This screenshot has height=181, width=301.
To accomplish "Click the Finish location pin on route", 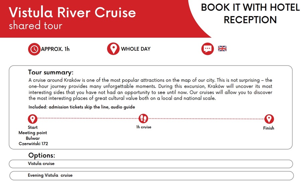I will tap(269, 119).
